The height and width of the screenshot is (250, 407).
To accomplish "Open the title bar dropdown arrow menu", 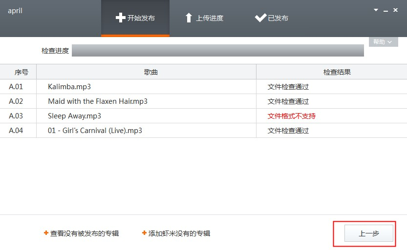I will pyautogui.click(x=376, y=10).
